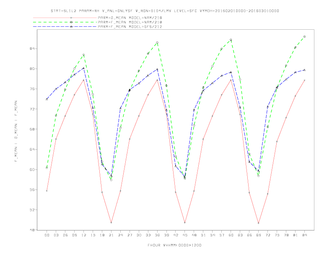Screen dimensions: 332x256
Task: Click x-axis forecast hour label 15
Action: coord(93,235)
